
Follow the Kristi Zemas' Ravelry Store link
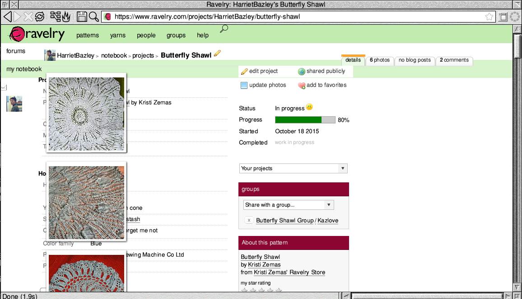click(289, 272)
